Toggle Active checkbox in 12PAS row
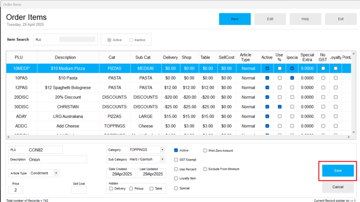This screenshot has height=202, width=360. [267, 87]
